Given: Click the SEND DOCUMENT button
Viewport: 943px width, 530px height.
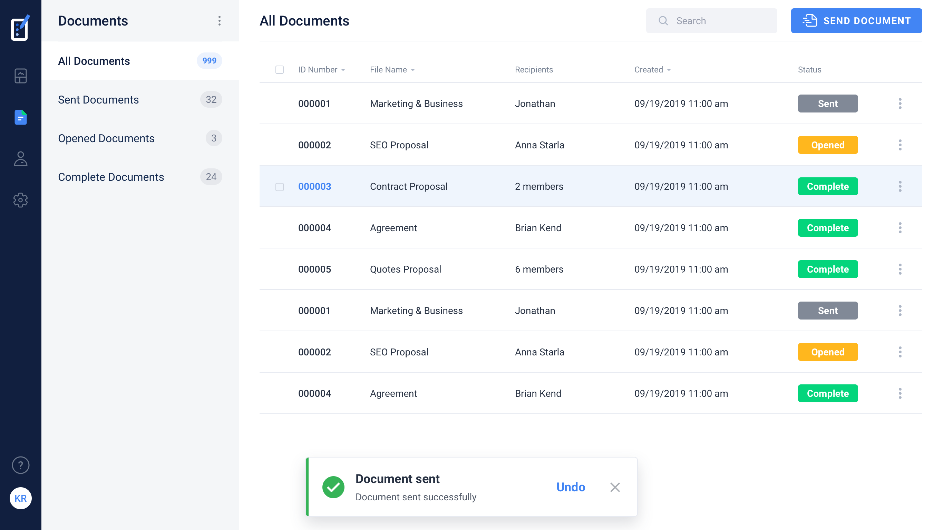Looking at the screenshot, I should (856, 21).
